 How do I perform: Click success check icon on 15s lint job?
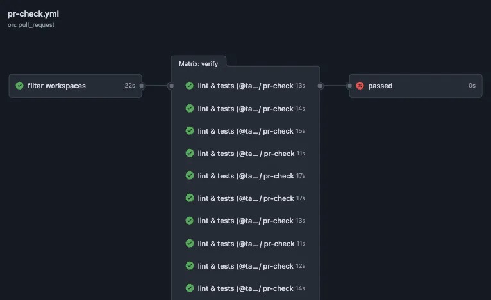(x=190, y=131)
